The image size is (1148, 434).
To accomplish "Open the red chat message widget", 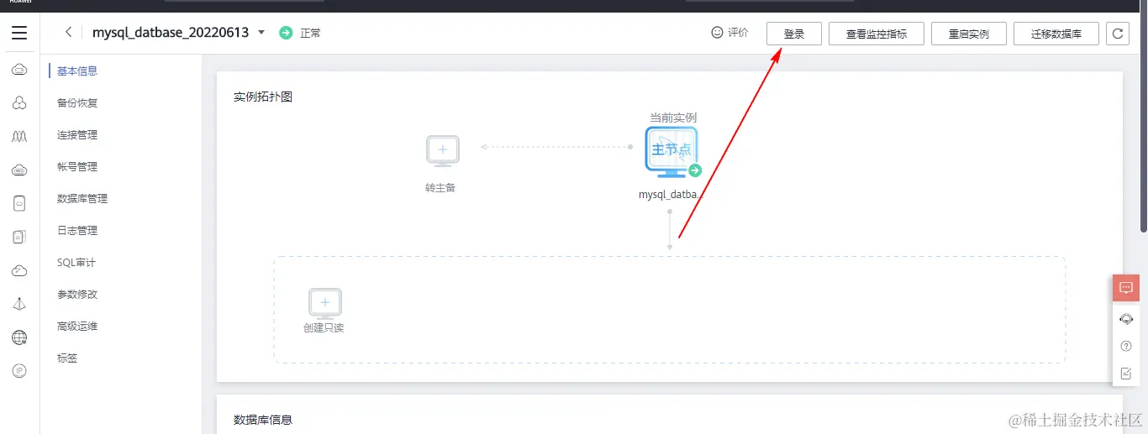I will point(1126,287).
